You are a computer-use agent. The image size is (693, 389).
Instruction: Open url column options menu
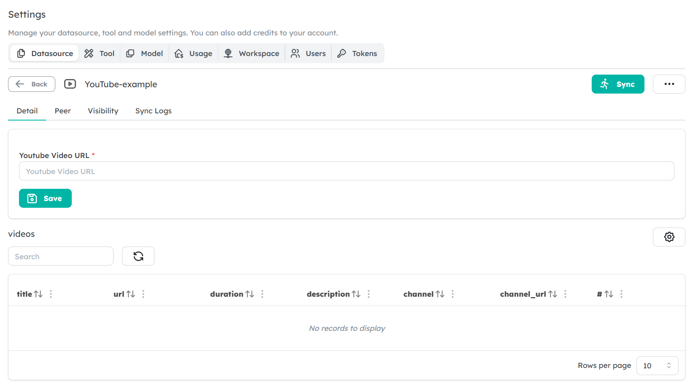[x=143, y=294]
